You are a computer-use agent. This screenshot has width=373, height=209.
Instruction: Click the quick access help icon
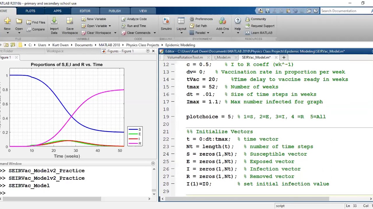[x=316, y=11]
